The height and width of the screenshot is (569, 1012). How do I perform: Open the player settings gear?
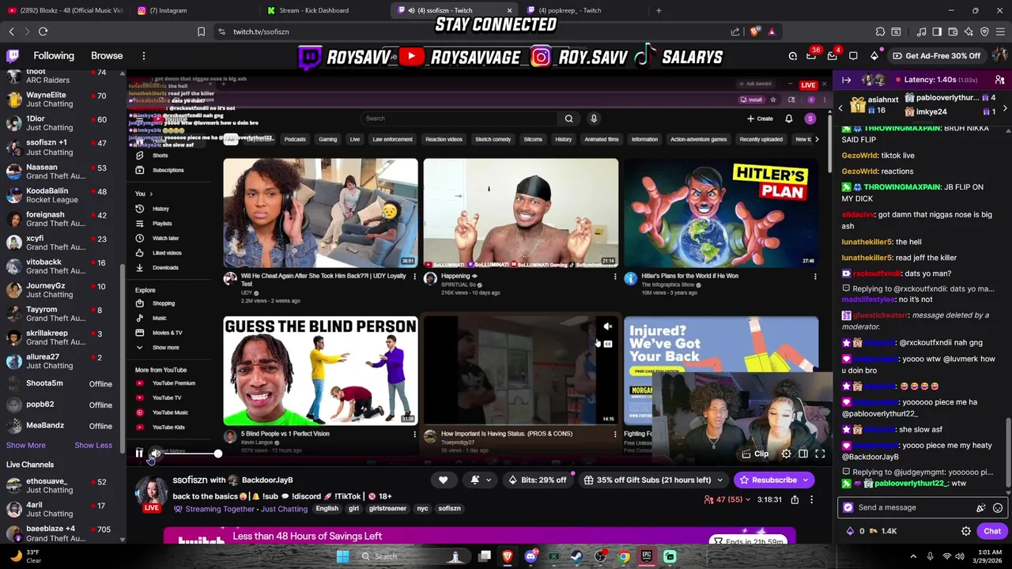[786, 454]
